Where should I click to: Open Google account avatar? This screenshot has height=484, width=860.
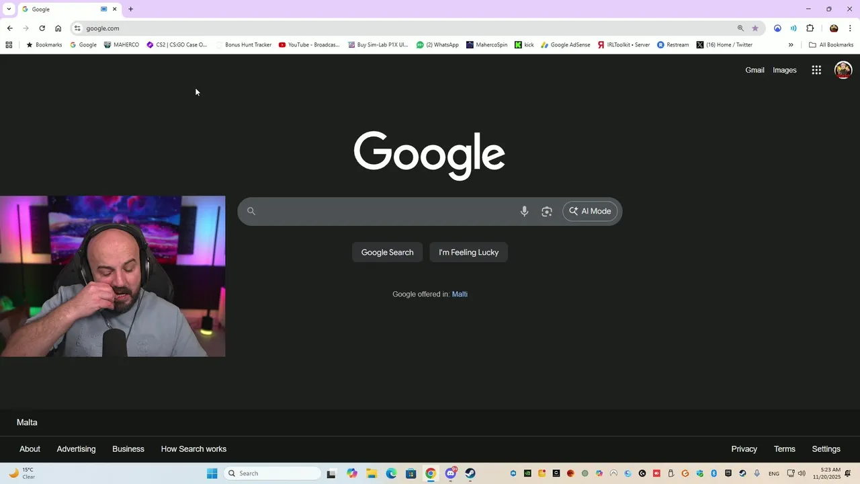point(843,70)
